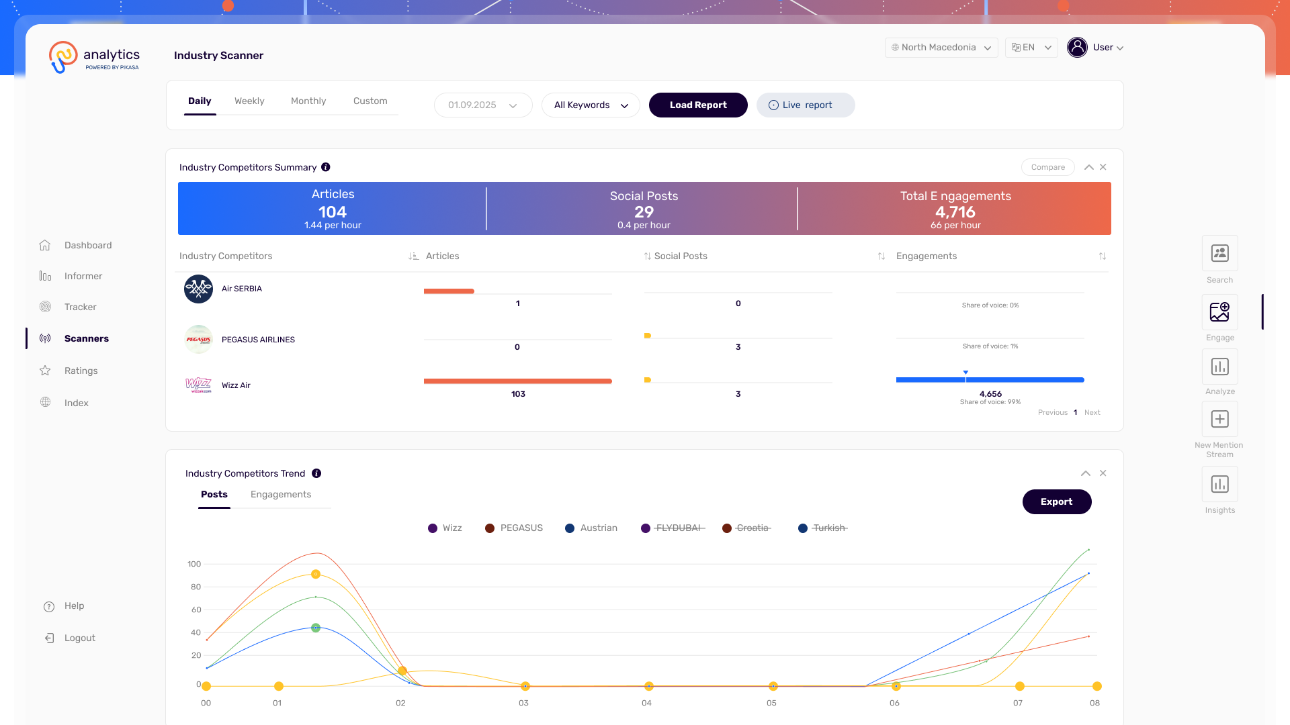This screenshot has width=1290, height=725.
Task: Open the Dashboard from the sidebar
Action: (87, 245)
